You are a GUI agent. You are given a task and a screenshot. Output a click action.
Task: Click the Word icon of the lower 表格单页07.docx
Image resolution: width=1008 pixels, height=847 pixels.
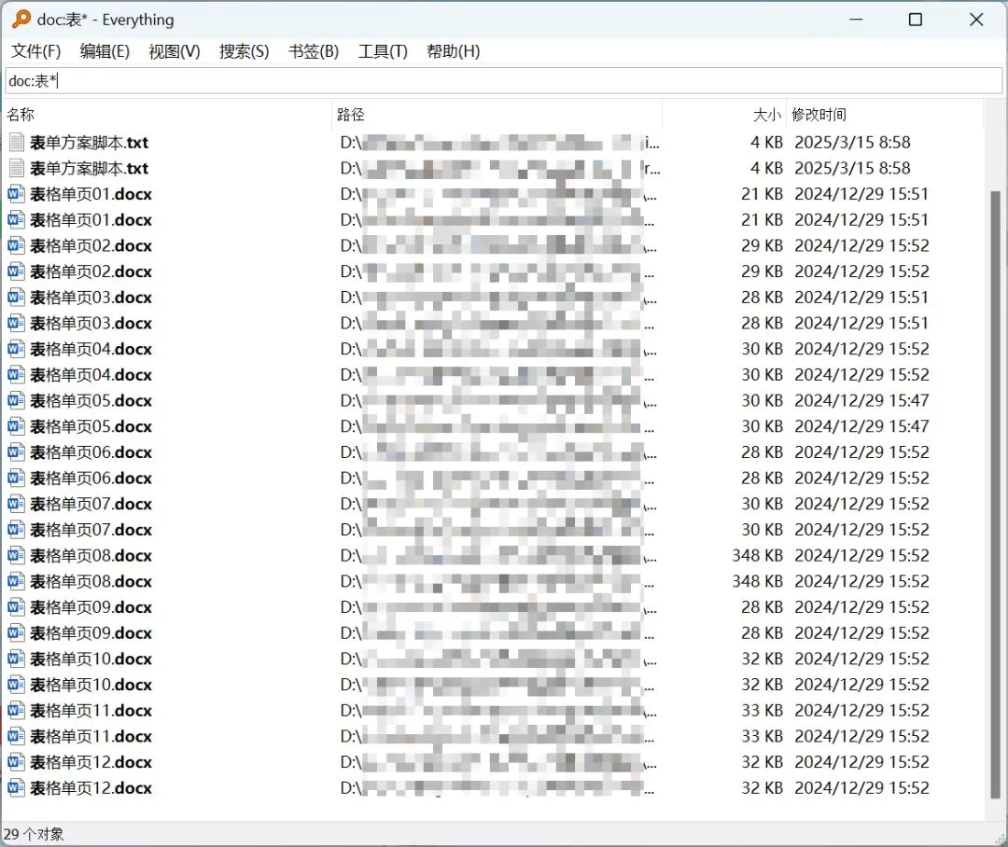16,530
